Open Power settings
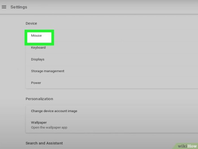Viewport: 198px width, 149px height. 112,83
